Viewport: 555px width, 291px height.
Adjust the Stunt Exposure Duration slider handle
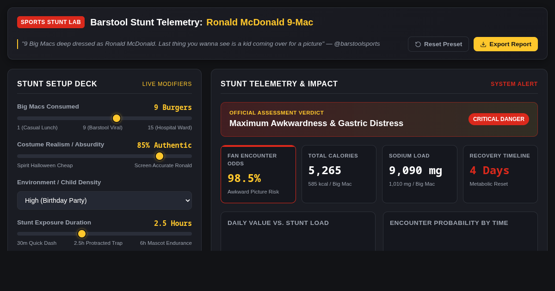(x=82, y=234)
